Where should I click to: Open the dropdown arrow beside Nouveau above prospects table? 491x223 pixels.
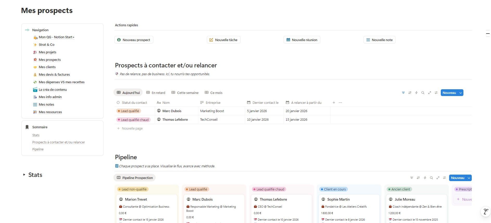[x=461, y=93]
